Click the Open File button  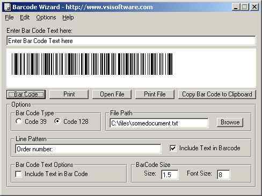coord(112,94)
